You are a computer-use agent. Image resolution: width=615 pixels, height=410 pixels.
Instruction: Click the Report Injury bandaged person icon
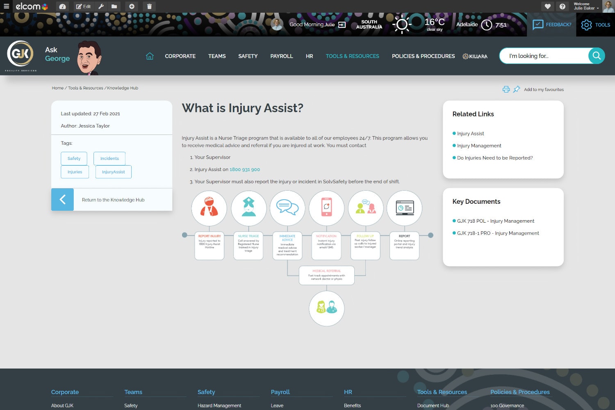[209, 208]
